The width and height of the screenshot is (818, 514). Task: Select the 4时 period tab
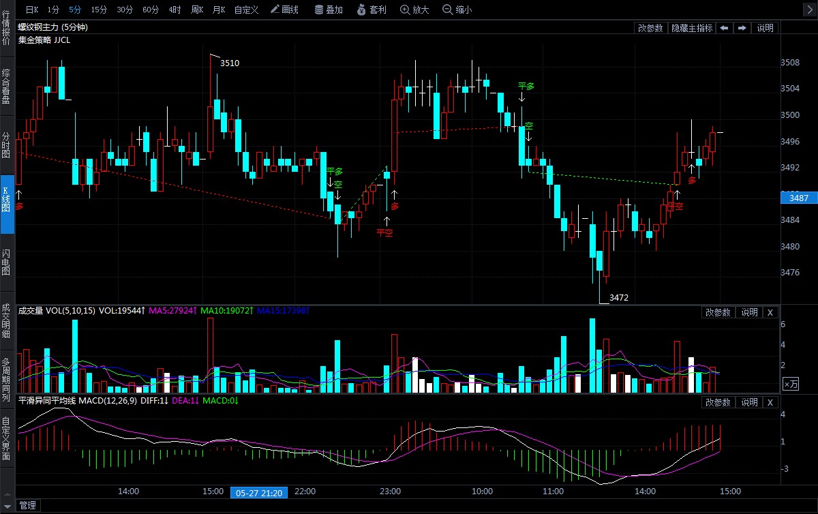click(175, 10)
